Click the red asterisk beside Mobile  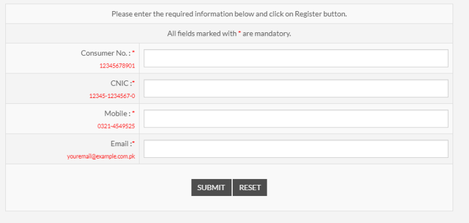(134, 112)
